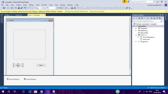Viewport: 168px width, 94px height.
Task: Click the Save All toolbar icon
Action: (x=21, y=8)
